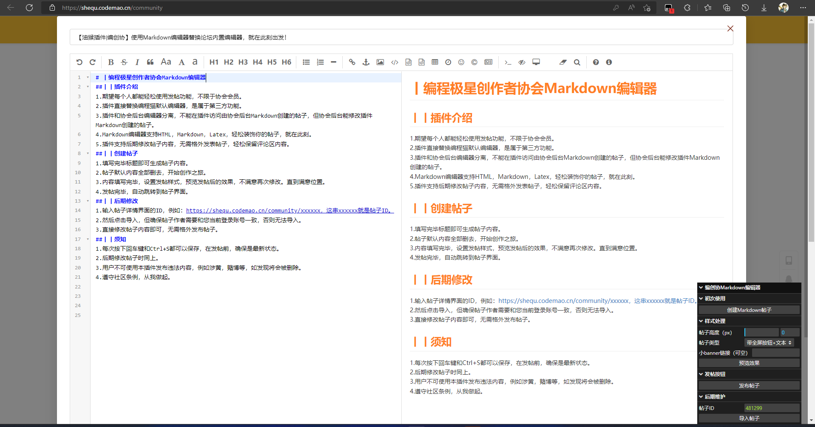Click 预览效果 button

click(749, 363)
